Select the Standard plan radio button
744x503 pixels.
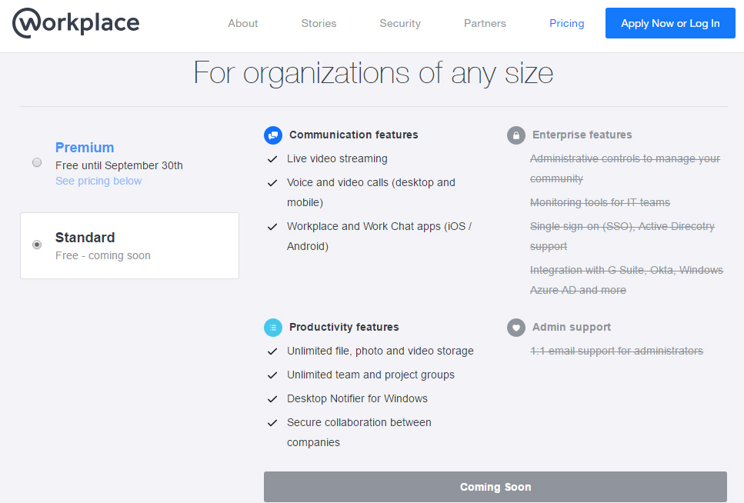(x=36, y=244)
